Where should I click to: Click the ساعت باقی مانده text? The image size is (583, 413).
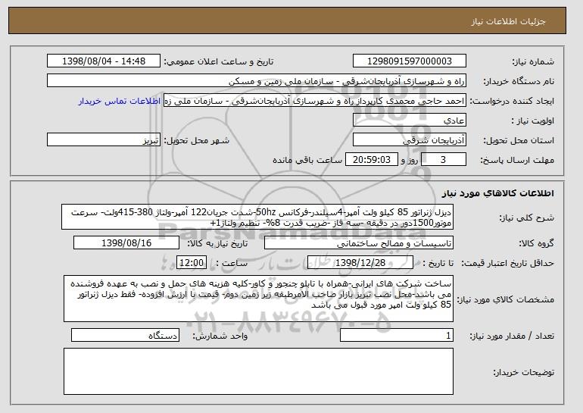tap(307, 161)
